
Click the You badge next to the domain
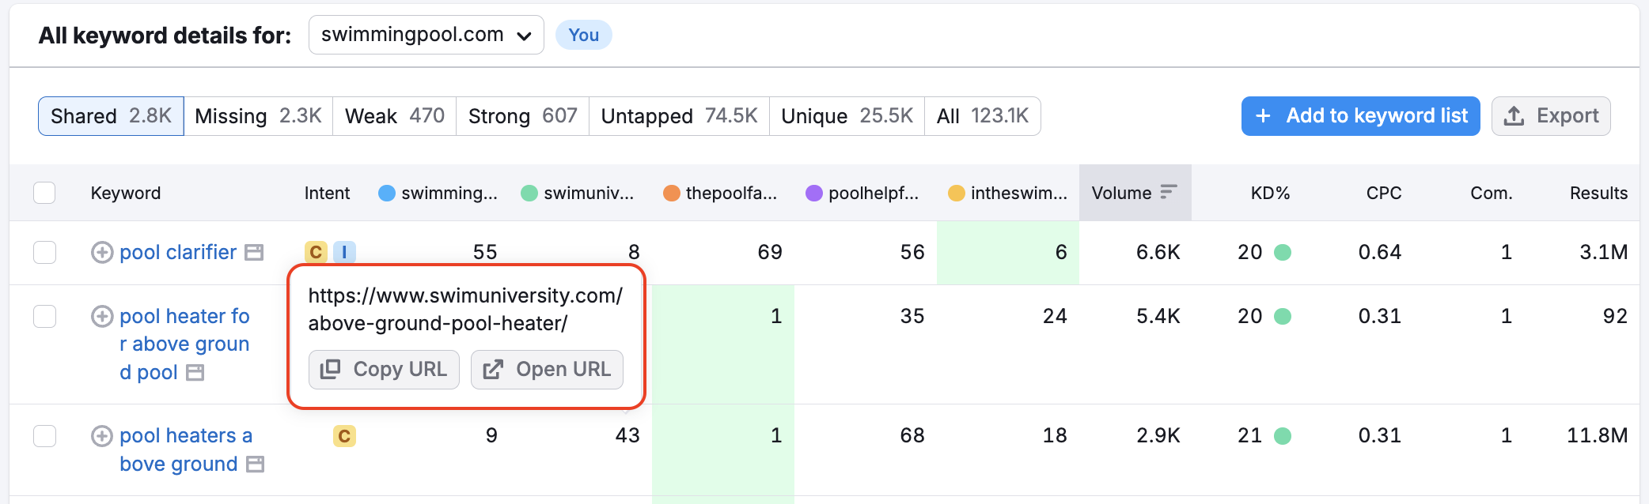coord(583,35)
